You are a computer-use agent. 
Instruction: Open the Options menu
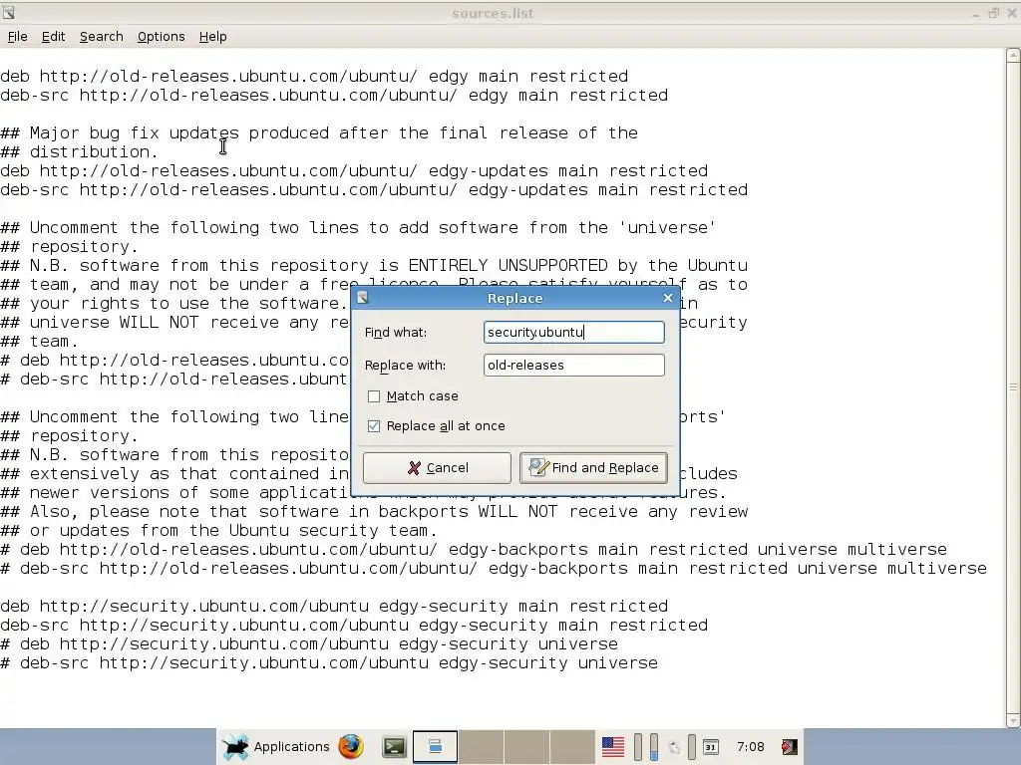pos(161,37)
